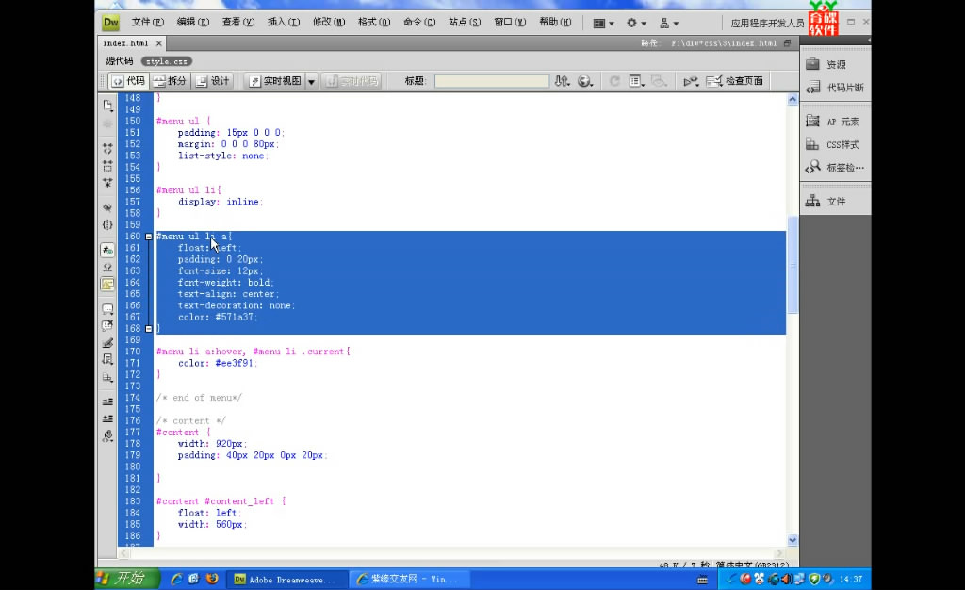Open the 修改(M) menu
Image resolution: width=965 pixels, height=590 pixels.
[329, 22]
